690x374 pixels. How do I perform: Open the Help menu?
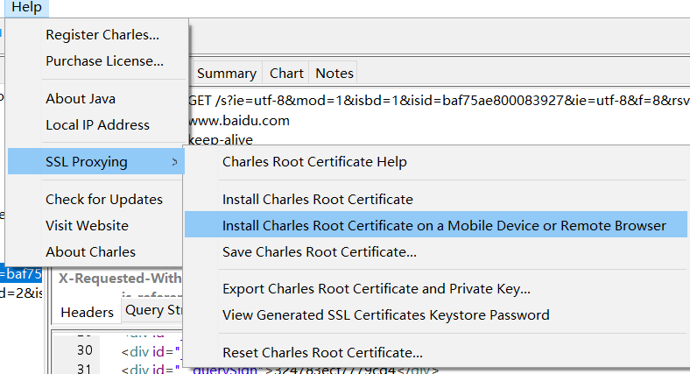tap(26, 8)
